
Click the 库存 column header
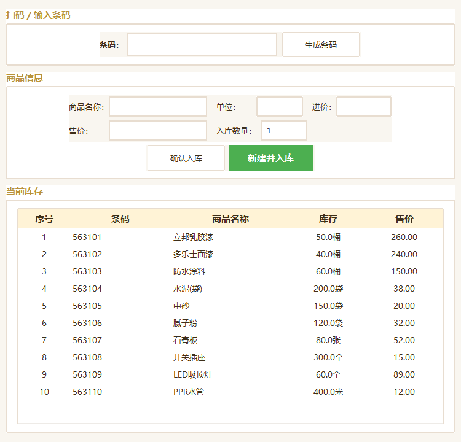[x=328, y=219]
